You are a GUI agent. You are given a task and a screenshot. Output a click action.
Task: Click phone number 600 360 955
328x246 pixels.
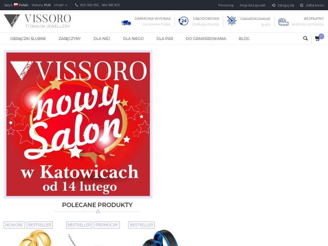(x=89, y=5)
